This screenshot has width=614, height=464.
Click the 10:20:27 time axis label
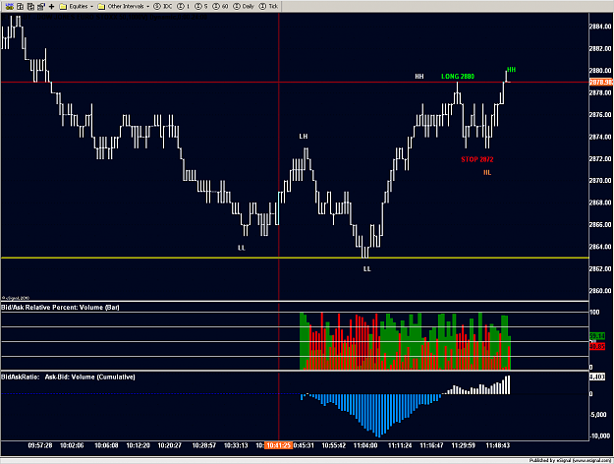click(170, 445)
